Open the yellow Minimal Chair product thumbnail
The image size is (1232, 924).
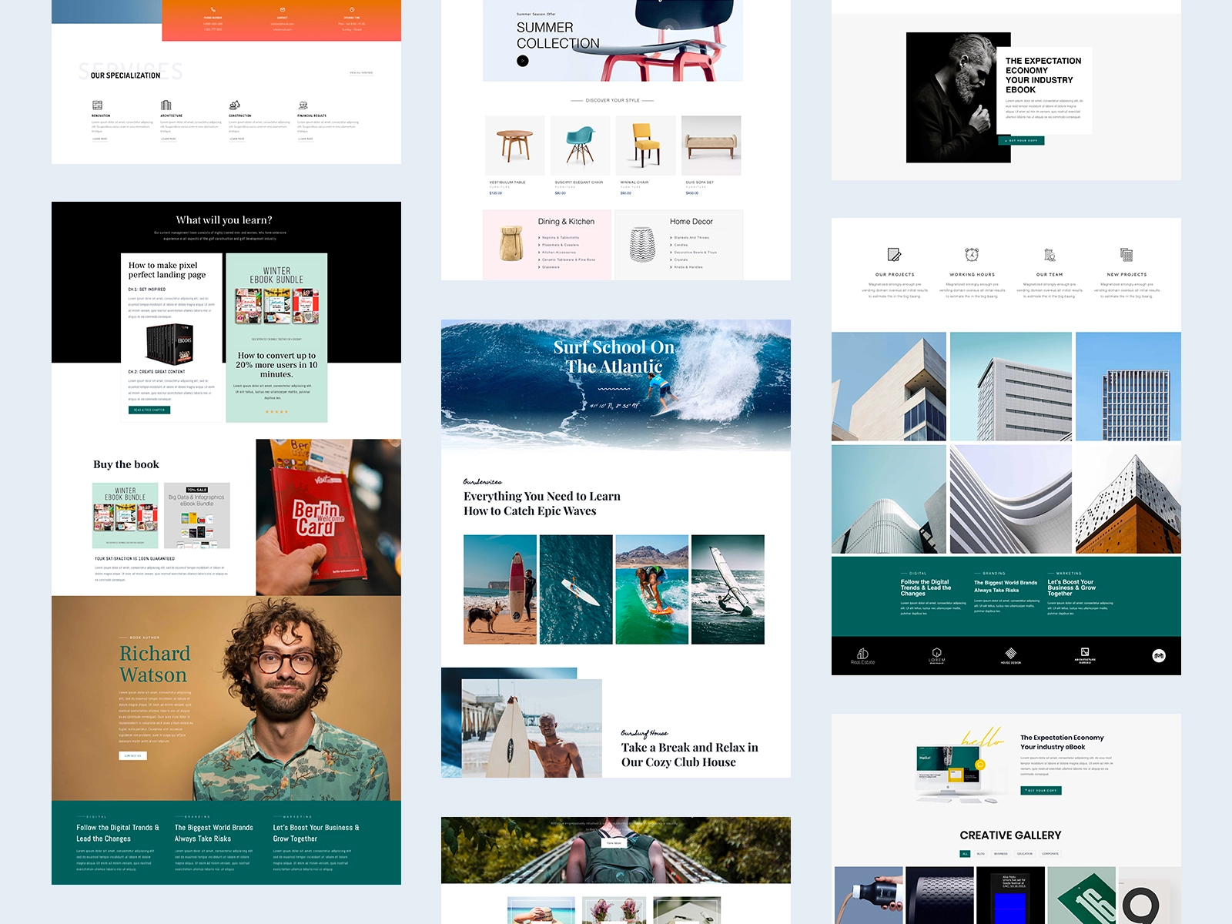click(646, 146)
